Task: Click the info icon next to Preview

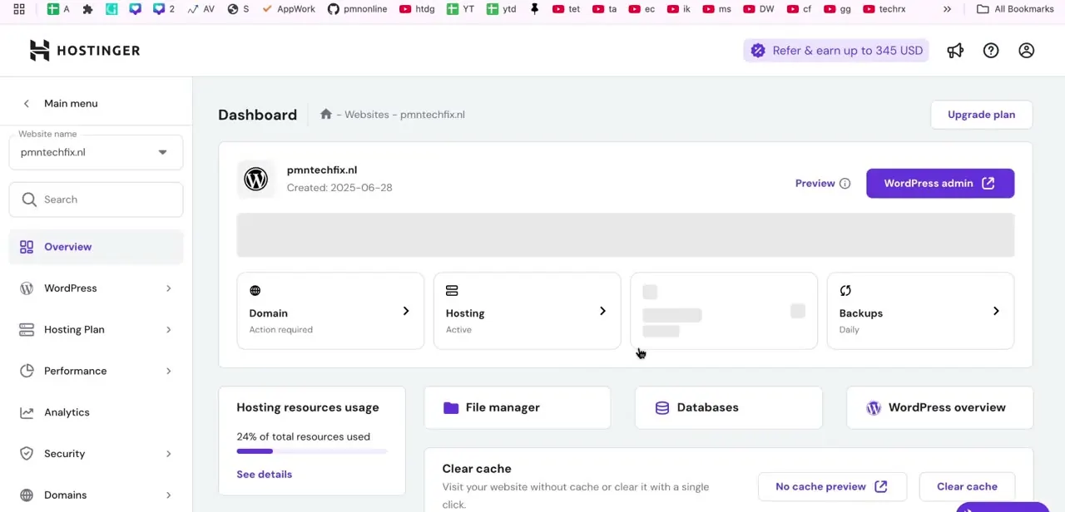Action: coord(845,184)
